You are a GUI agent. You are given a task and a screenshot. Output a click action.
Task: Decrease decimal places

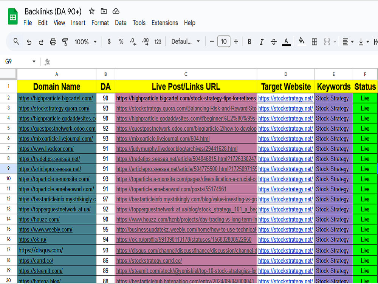(133, 42)
